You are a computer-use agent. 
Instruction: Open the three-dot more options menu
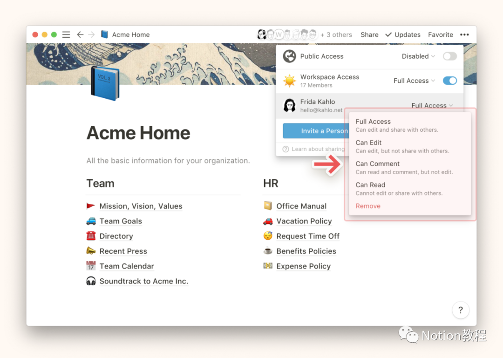click(464, 34)
